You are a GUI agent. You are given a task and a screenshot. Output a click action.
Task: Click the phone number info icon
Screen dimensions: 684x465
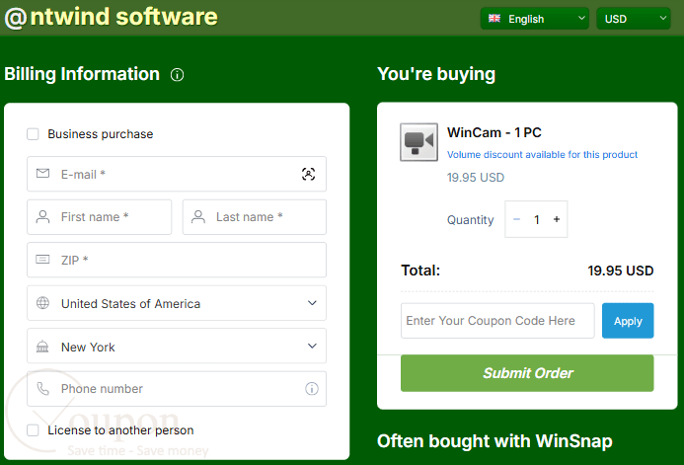tap(312, 388)
